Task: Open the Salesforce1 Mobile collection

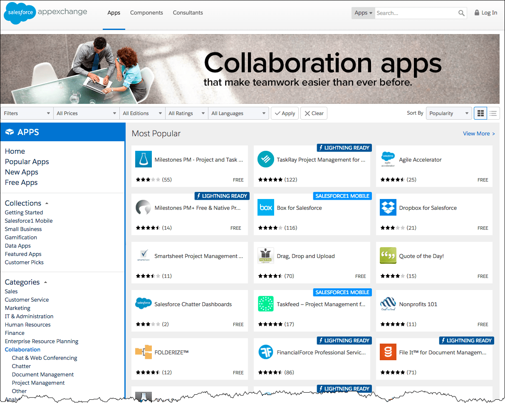Action: point(29,221)
